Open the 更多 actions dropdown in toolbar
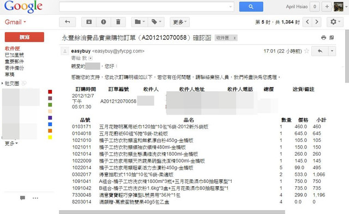The height and width of the screenshot is (214, 349). 179,22
